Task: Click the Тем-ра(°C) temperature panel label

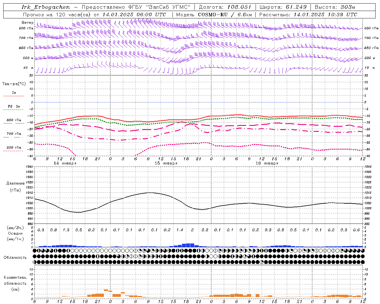Action: (x=14, y=84)
